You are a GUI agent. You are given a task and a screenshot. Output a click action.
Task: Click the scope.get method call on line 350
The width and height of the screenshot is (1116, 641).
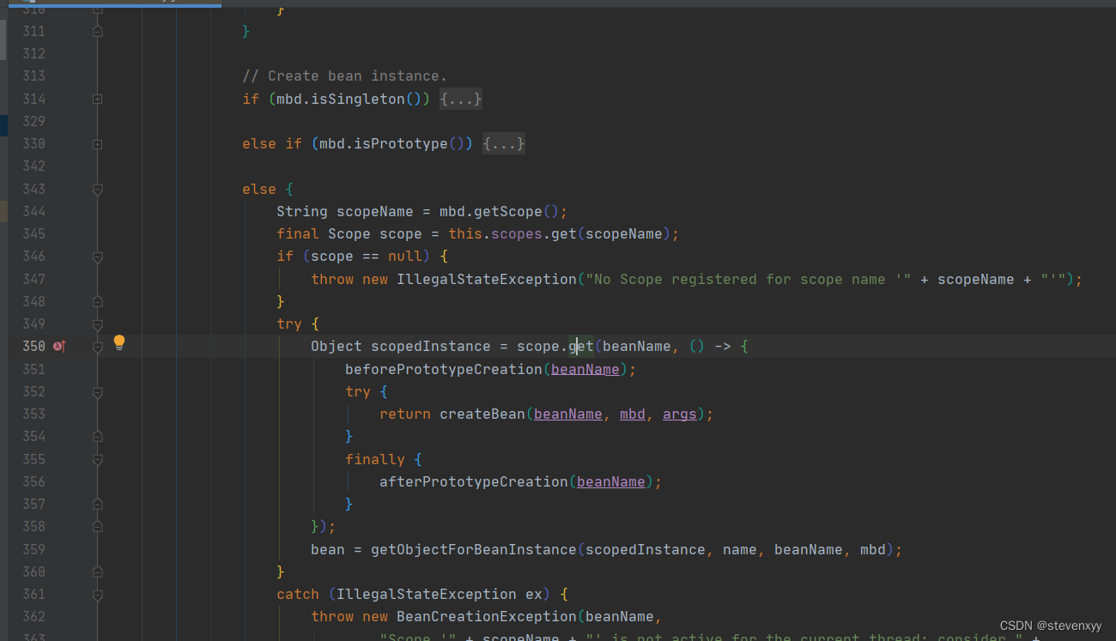[x=555, y=347]
